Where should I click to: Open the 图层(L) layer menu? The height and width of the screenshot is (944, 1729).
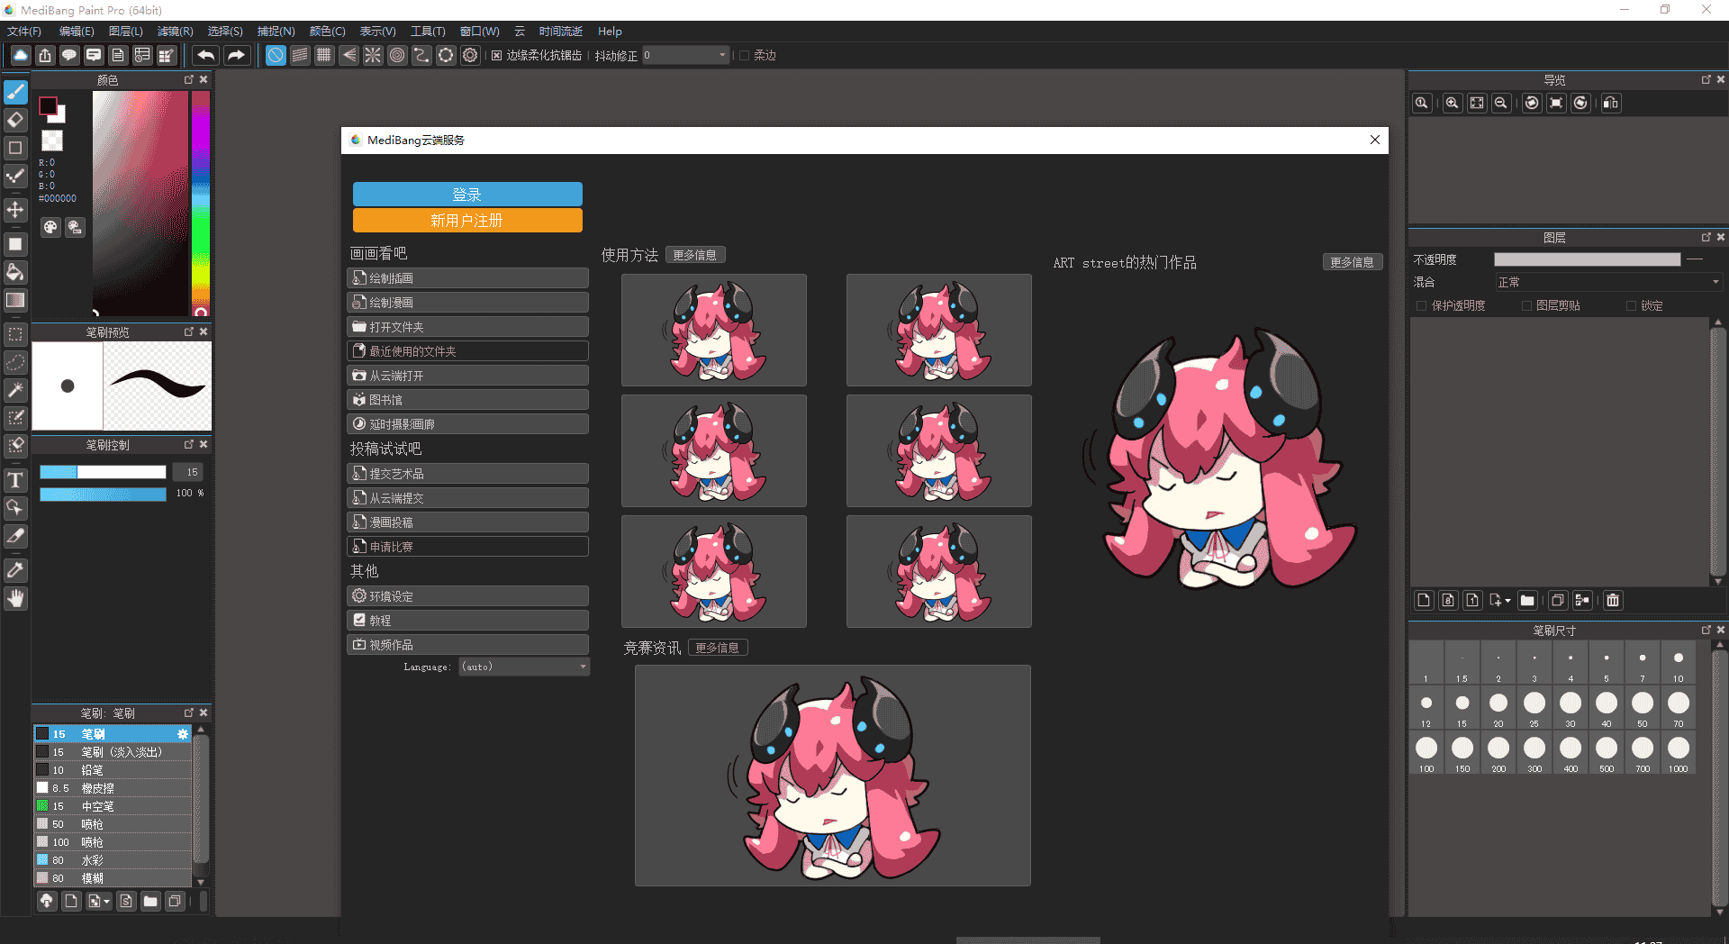tap(126, 32)
